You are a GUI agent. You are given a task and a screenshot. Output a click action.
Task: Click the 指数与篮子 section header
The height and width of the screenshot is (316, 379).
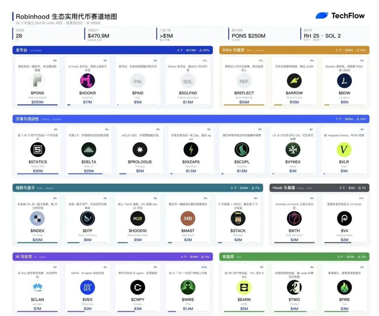(138, 188)
